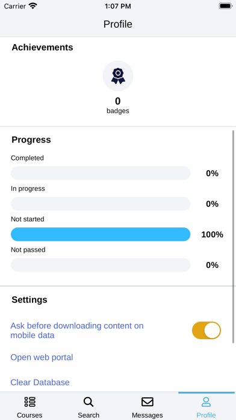Click the In progress bar
Image resolution: width=236 pixels, height=420 pixels.
(101, 204)
